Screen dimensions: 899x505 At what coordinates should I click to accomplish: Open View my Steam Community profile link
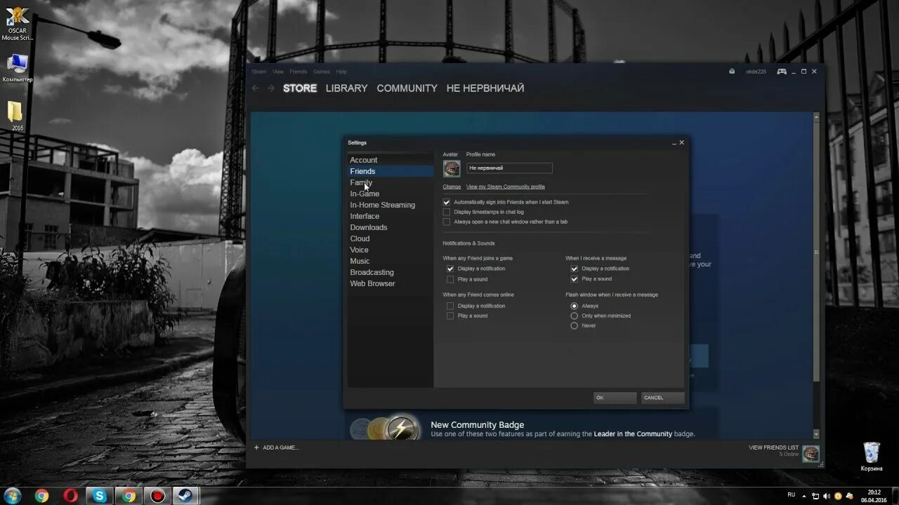tap(506, 187)
